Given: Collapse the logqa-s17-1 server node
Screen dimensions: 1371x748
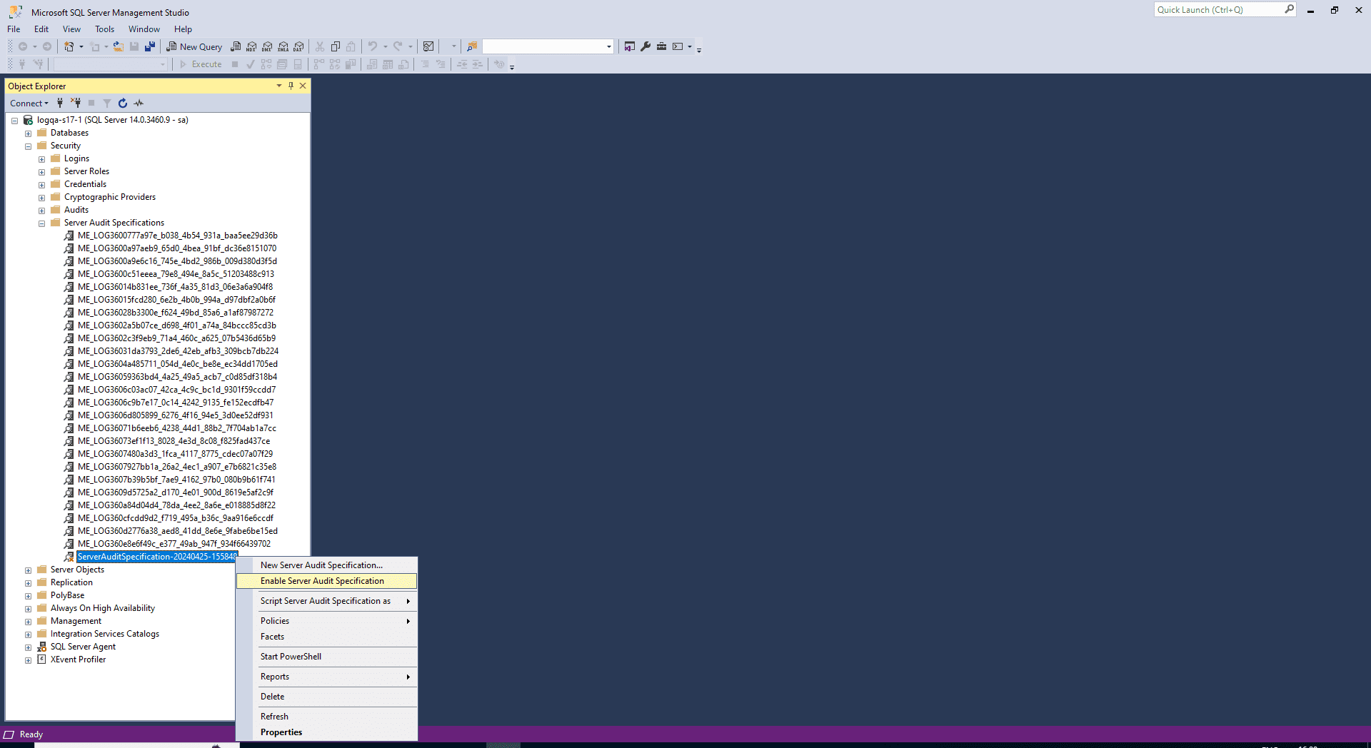Looking at the screenshot, I should click(x=14, y=121).
